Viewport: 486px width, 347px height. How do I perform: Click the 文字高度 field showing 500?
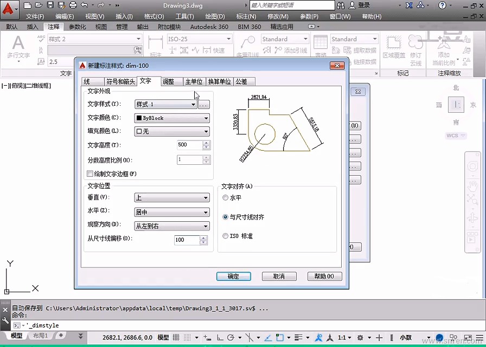point(190,145)
